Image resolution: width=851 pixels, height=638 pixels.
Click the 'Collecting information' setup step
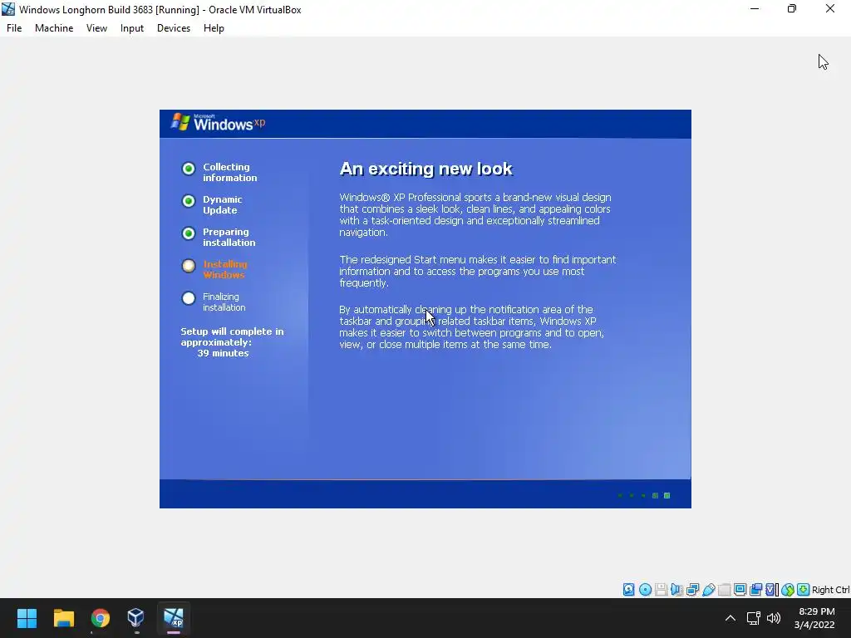[230, 173]
